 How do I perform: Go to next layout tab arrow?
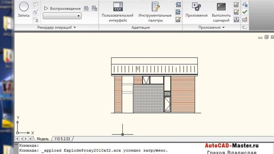[26, 139]
